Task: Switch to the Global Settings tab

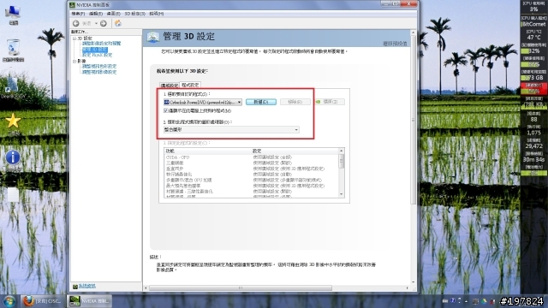Action: (170, 86)
